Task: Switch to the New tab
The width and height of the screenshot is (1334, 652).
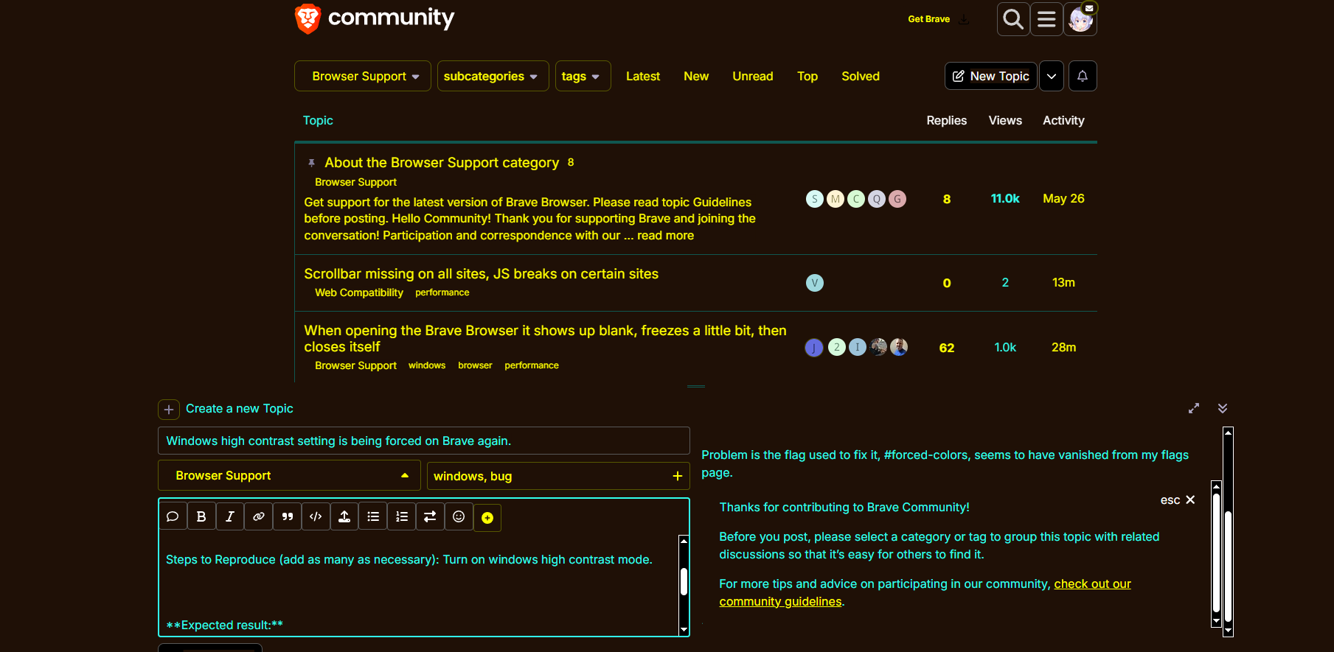Action: coord(696,76)
